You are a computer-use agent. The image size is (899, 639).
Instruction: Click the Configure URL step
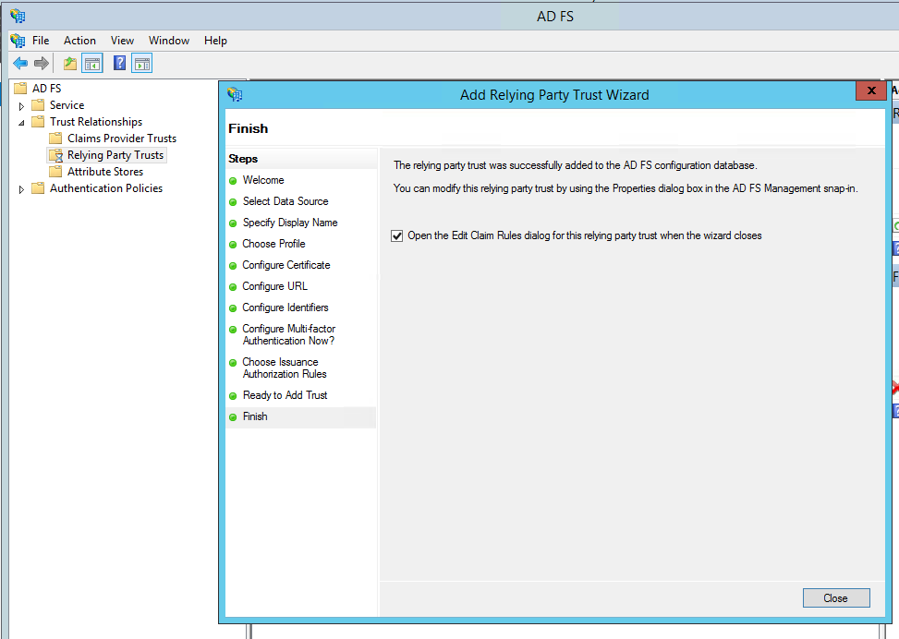click(x=274, y=286)
